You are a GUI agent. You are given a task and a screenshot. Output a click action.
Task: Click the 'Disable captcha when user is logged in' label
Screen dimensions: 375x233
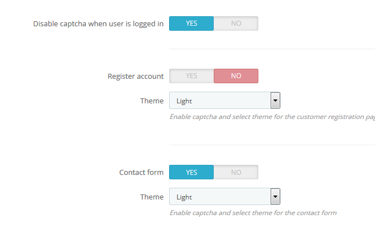pyautogui.click(x=98, y=24)
